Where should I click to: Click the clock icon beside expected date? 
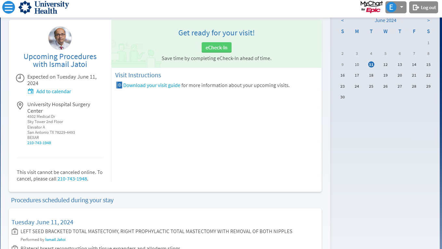point(20,78)
